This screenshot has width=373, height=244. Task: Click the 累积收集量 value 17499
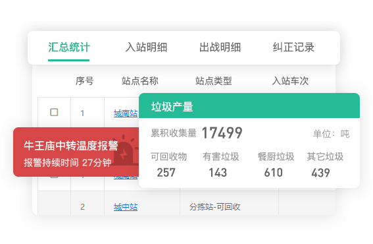[x=222, y=133]
